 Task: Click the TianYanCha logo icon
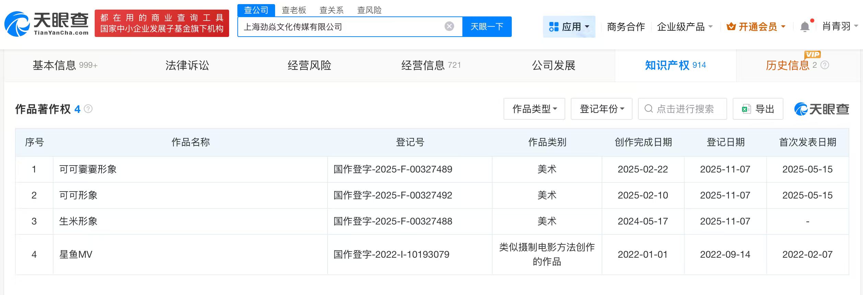click(x=17, y=24)
